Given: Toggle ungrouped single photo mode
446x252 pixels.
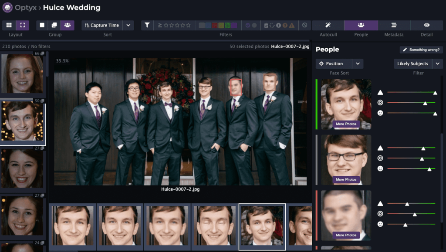Looking at the screenshot, I should pyautogui.click(x=42, y=25).
